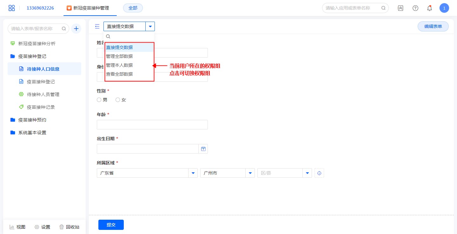Expand the 广东省 province dropdown
The height and width of the screenshot is (234, 457).
(x=193, y=173)
